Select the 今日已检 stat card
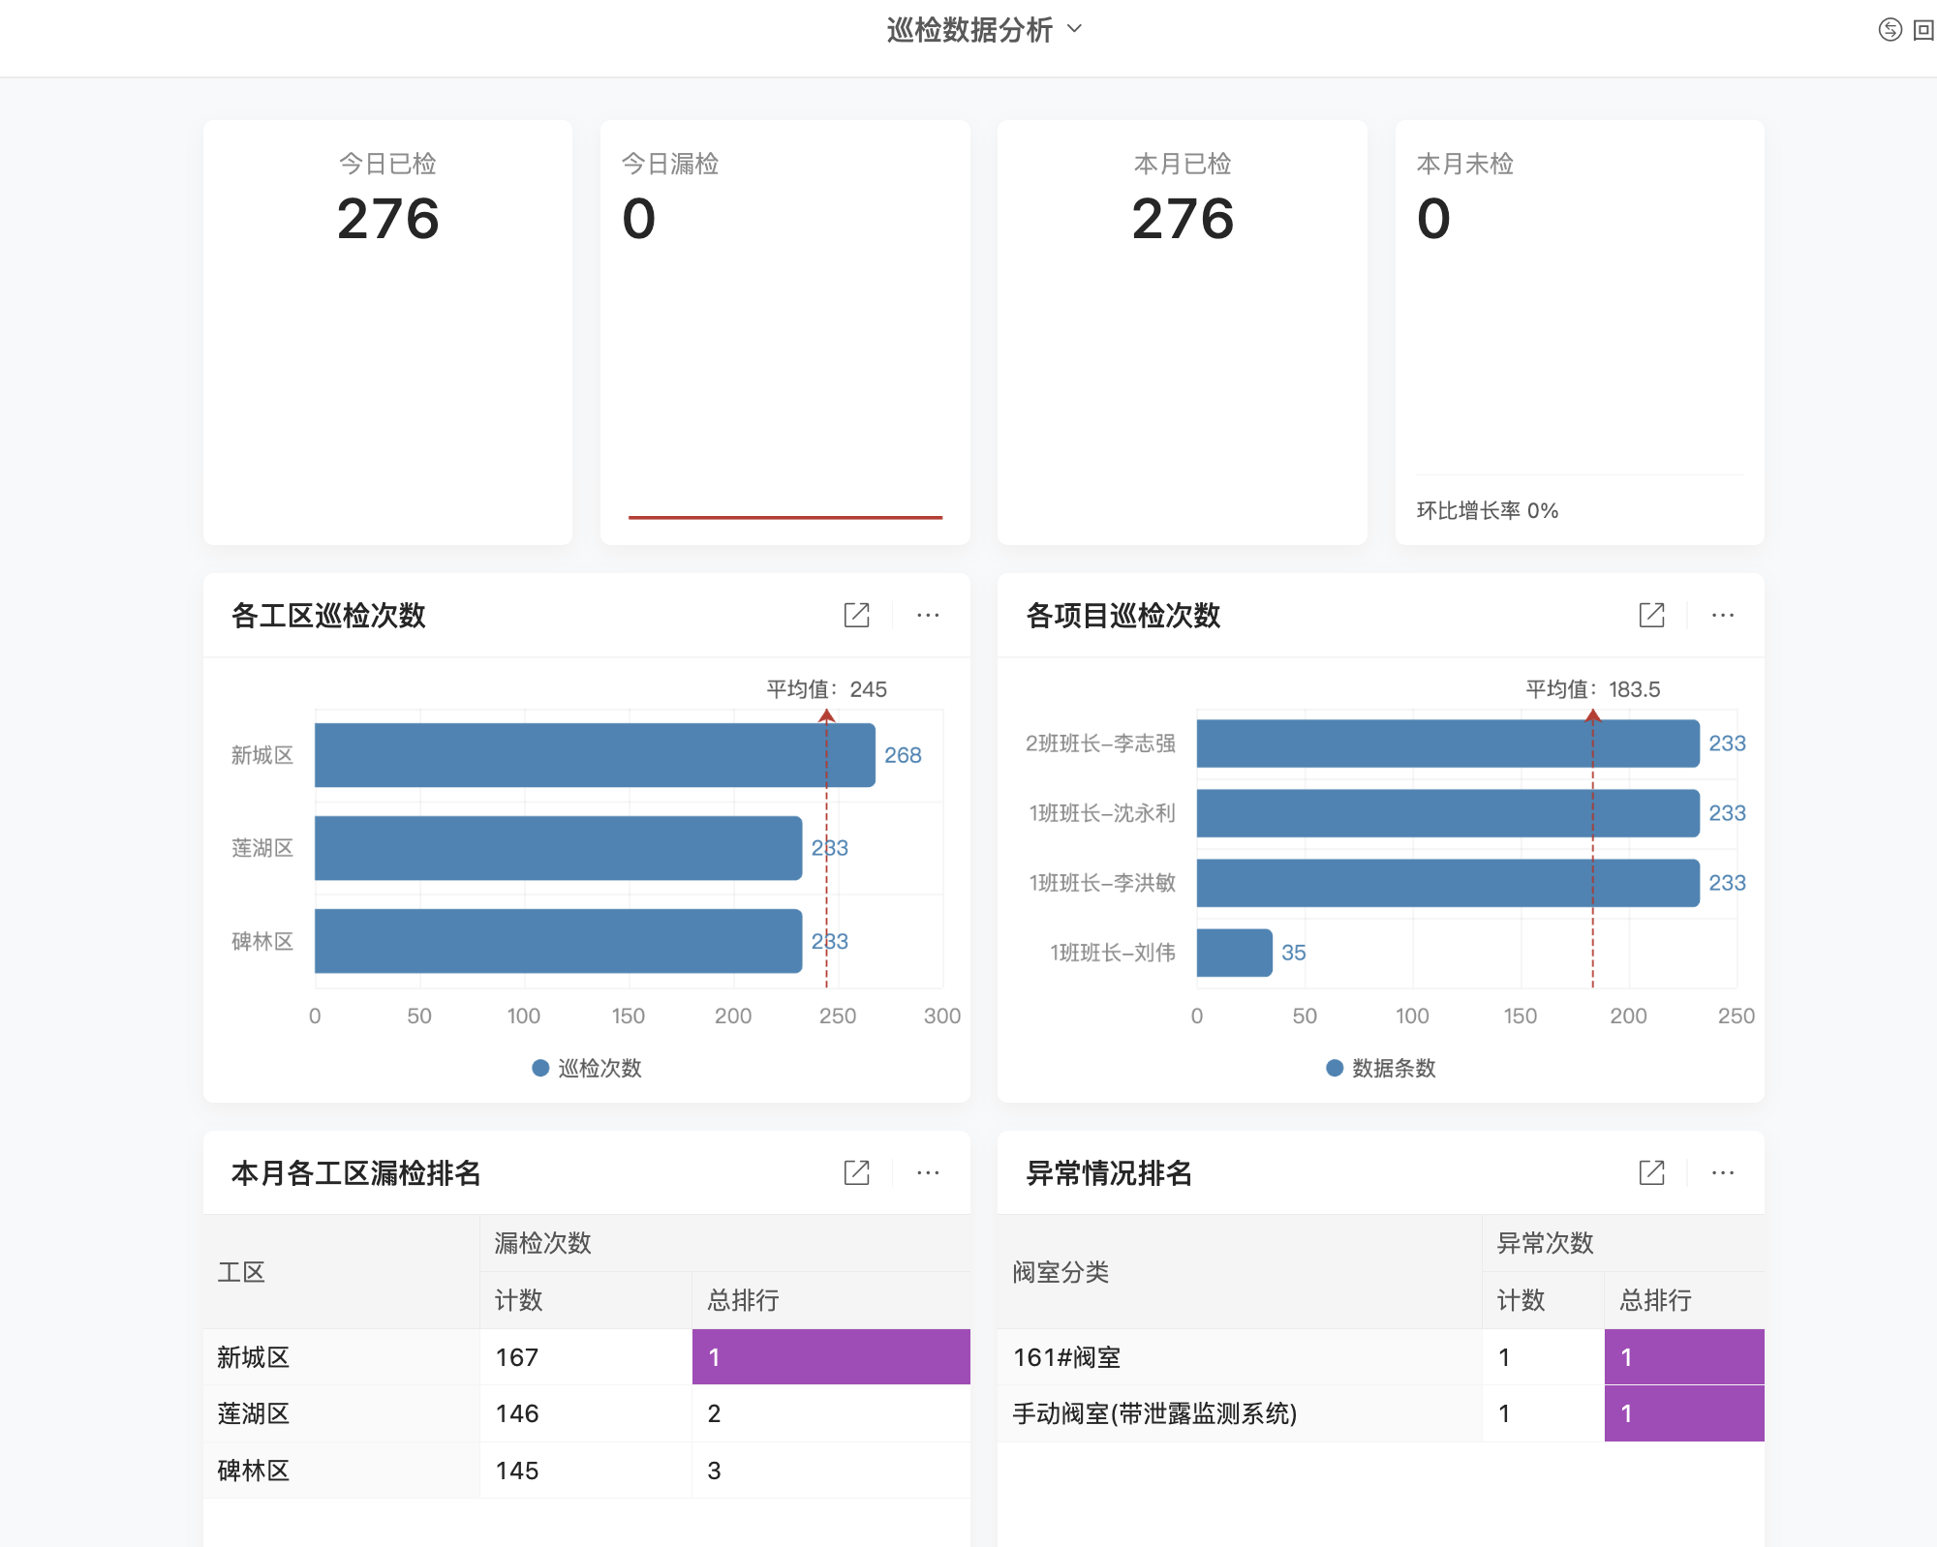 coord(386,331)
